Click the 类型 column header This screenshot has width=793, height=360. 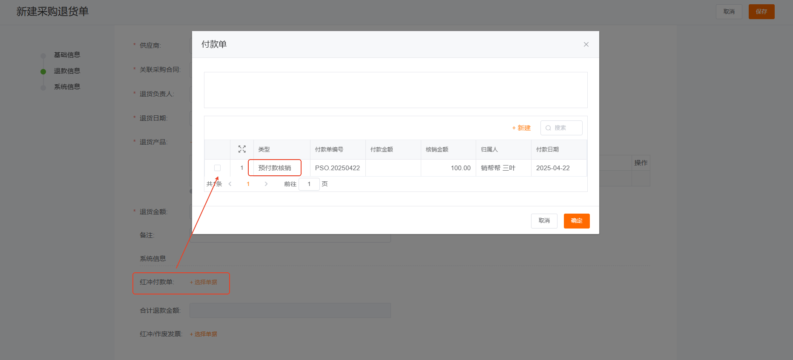[x=264, y=149]
